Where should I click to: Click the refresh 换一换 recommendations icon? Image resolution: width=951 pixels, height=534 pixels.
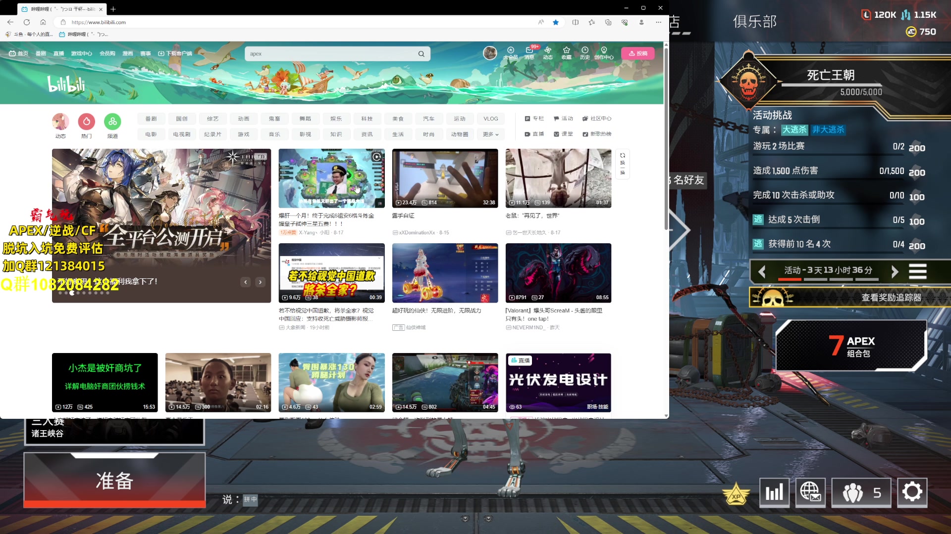tap(623, 163)
